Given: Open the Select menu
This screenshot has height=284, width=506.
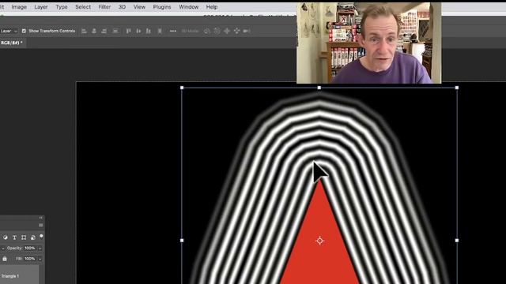Looking at the screenshot, I should click(x=83, y=7).
